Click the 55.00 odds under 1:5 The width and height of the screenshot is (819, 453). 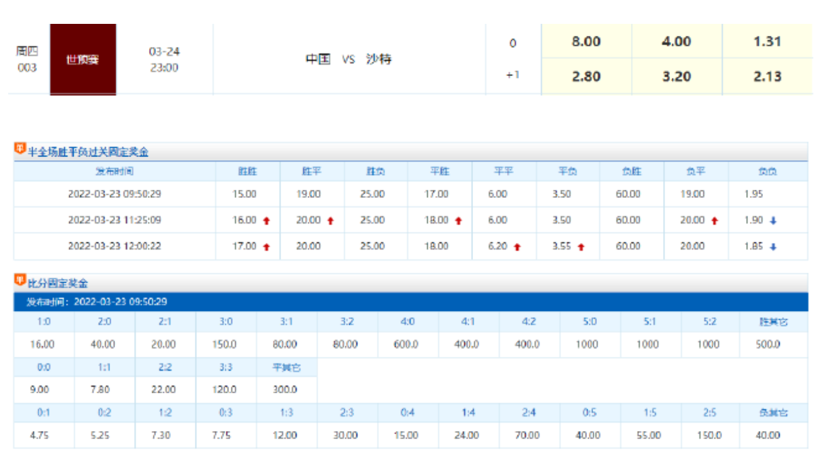click(649, 435)
